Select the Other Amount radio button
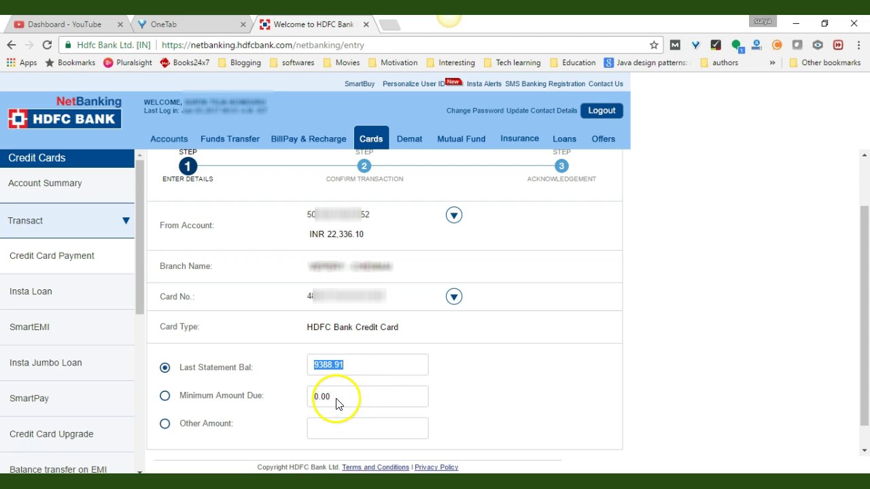This screenshot has height=489, width=870. coord(164,424)
